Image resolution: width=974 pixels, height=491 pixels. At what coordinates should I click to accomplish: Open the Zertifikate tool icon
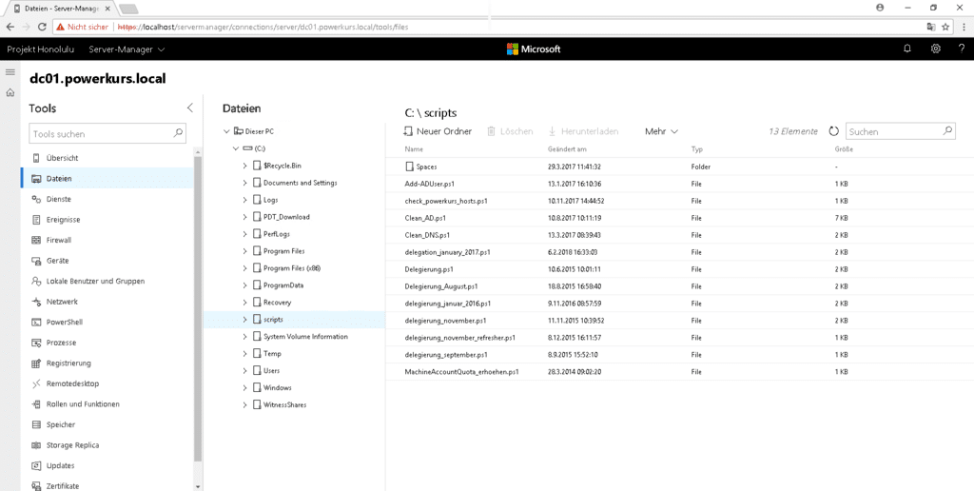[x=36, y=486]
